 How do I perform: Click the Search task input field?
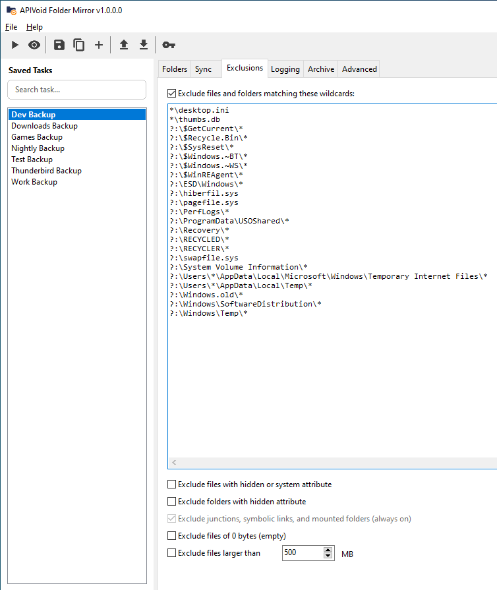tap(76, 90)
